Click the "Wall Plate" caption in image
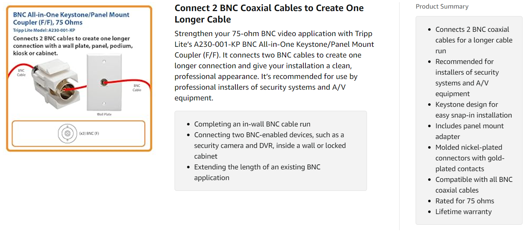 [104, 114]
